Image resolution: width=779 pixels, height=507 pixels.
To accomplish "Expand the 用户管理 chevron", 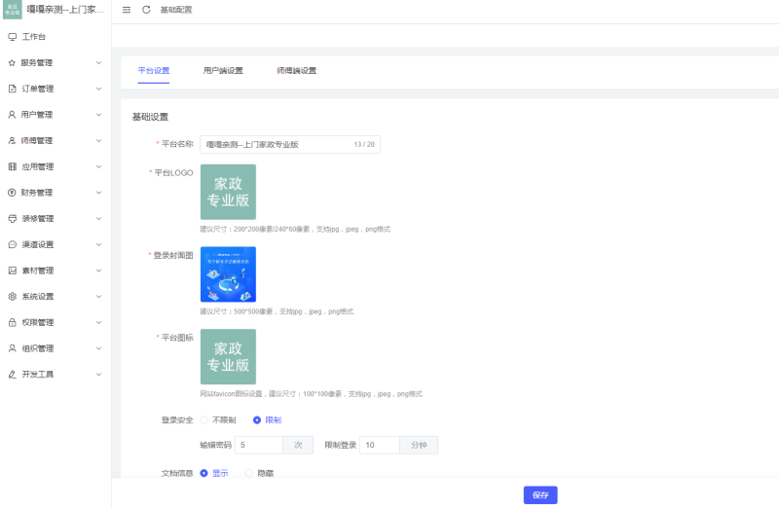I will 99,115.
